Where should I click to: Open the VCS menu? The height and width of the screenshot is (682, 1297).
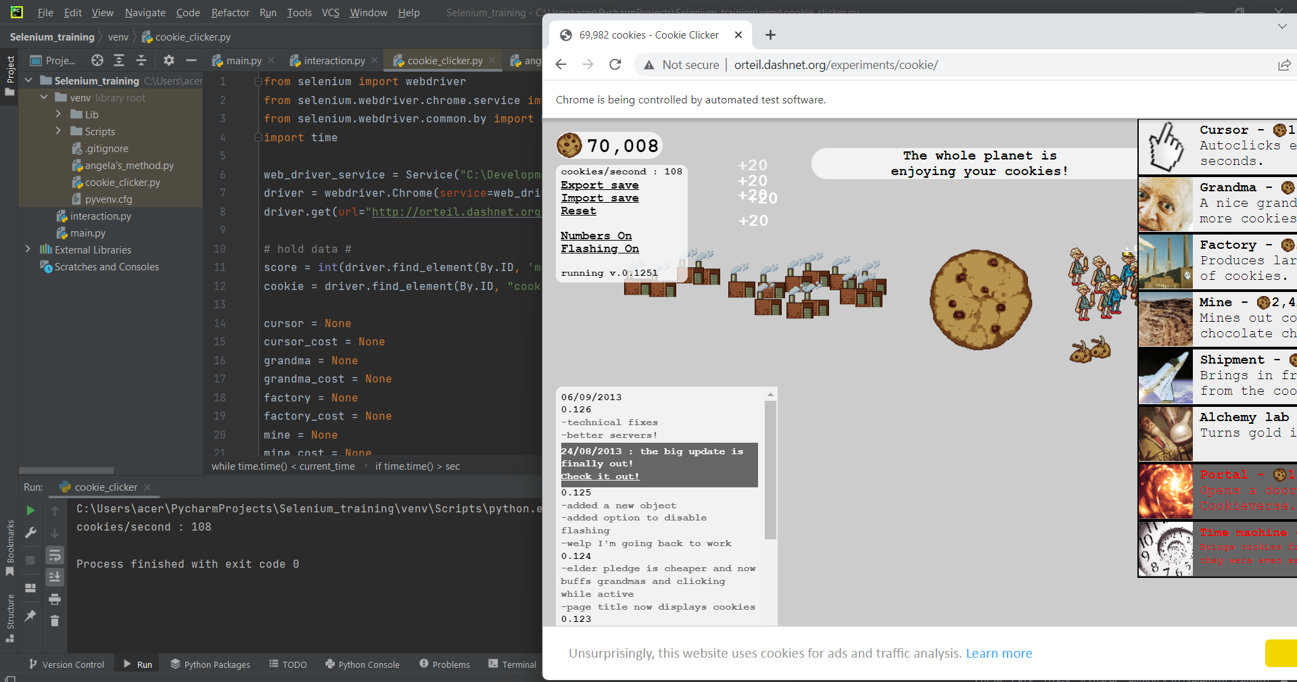coord(330,12)
